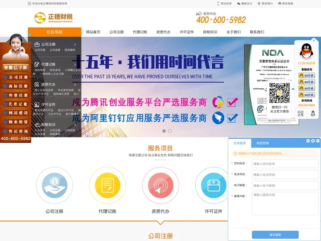This screenshot has height=241, width=321.
Task: Click the message widget's left-right arrows icon
Action: (308, 141)
